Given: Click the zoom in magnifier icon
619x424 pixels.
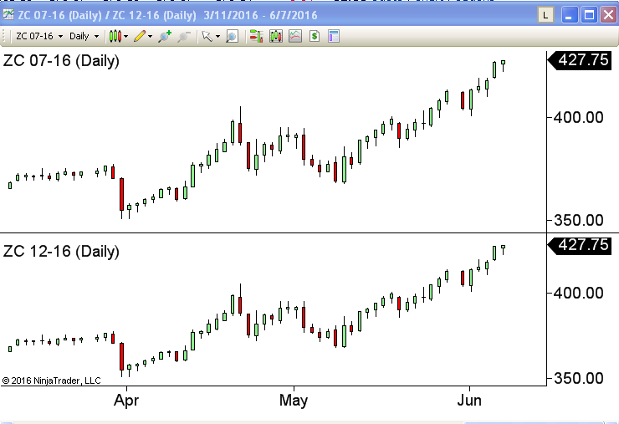Looking at the screenshot, I should click(x=164, y=36).
